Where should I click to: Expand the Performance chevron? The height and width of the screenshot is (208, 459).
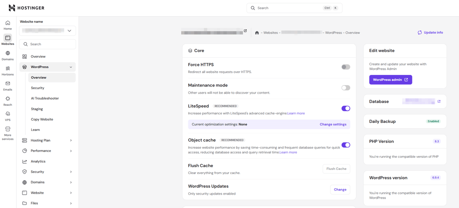(x=71, y=151)
